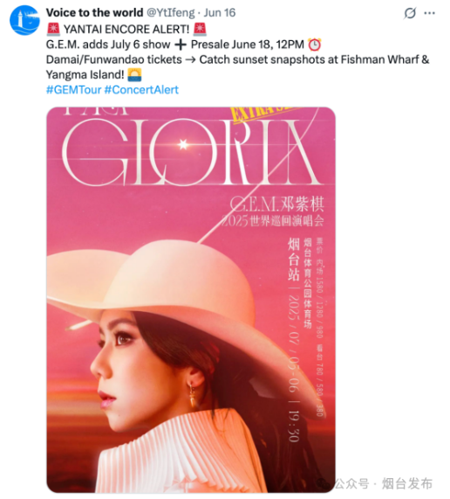Click the large GLORIA poster title
Image resolution: width=450 pixels, height=499 pixels.
coord(192,153)
